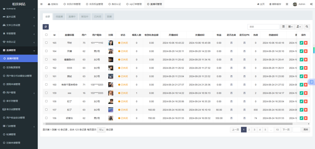Switch to the 直播中 filter tab

[72, 17]
